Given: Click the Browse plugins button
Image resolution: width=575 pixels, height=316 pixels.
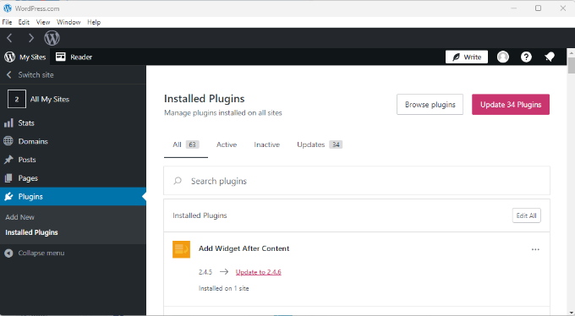Looking at the screenshot, I should tap(430, 105).
